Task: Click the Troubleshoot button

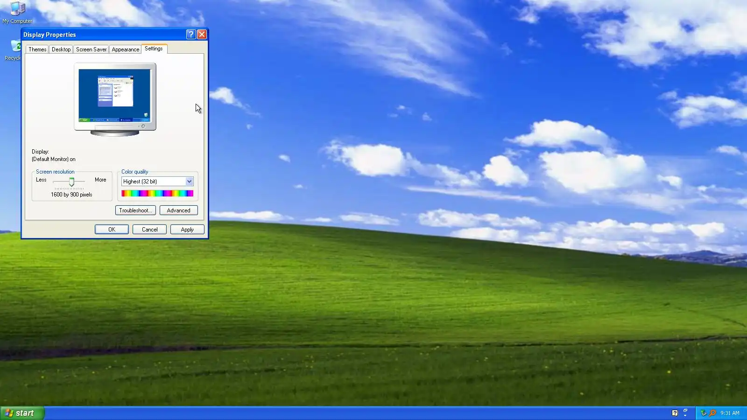Action: coord(135,210)
